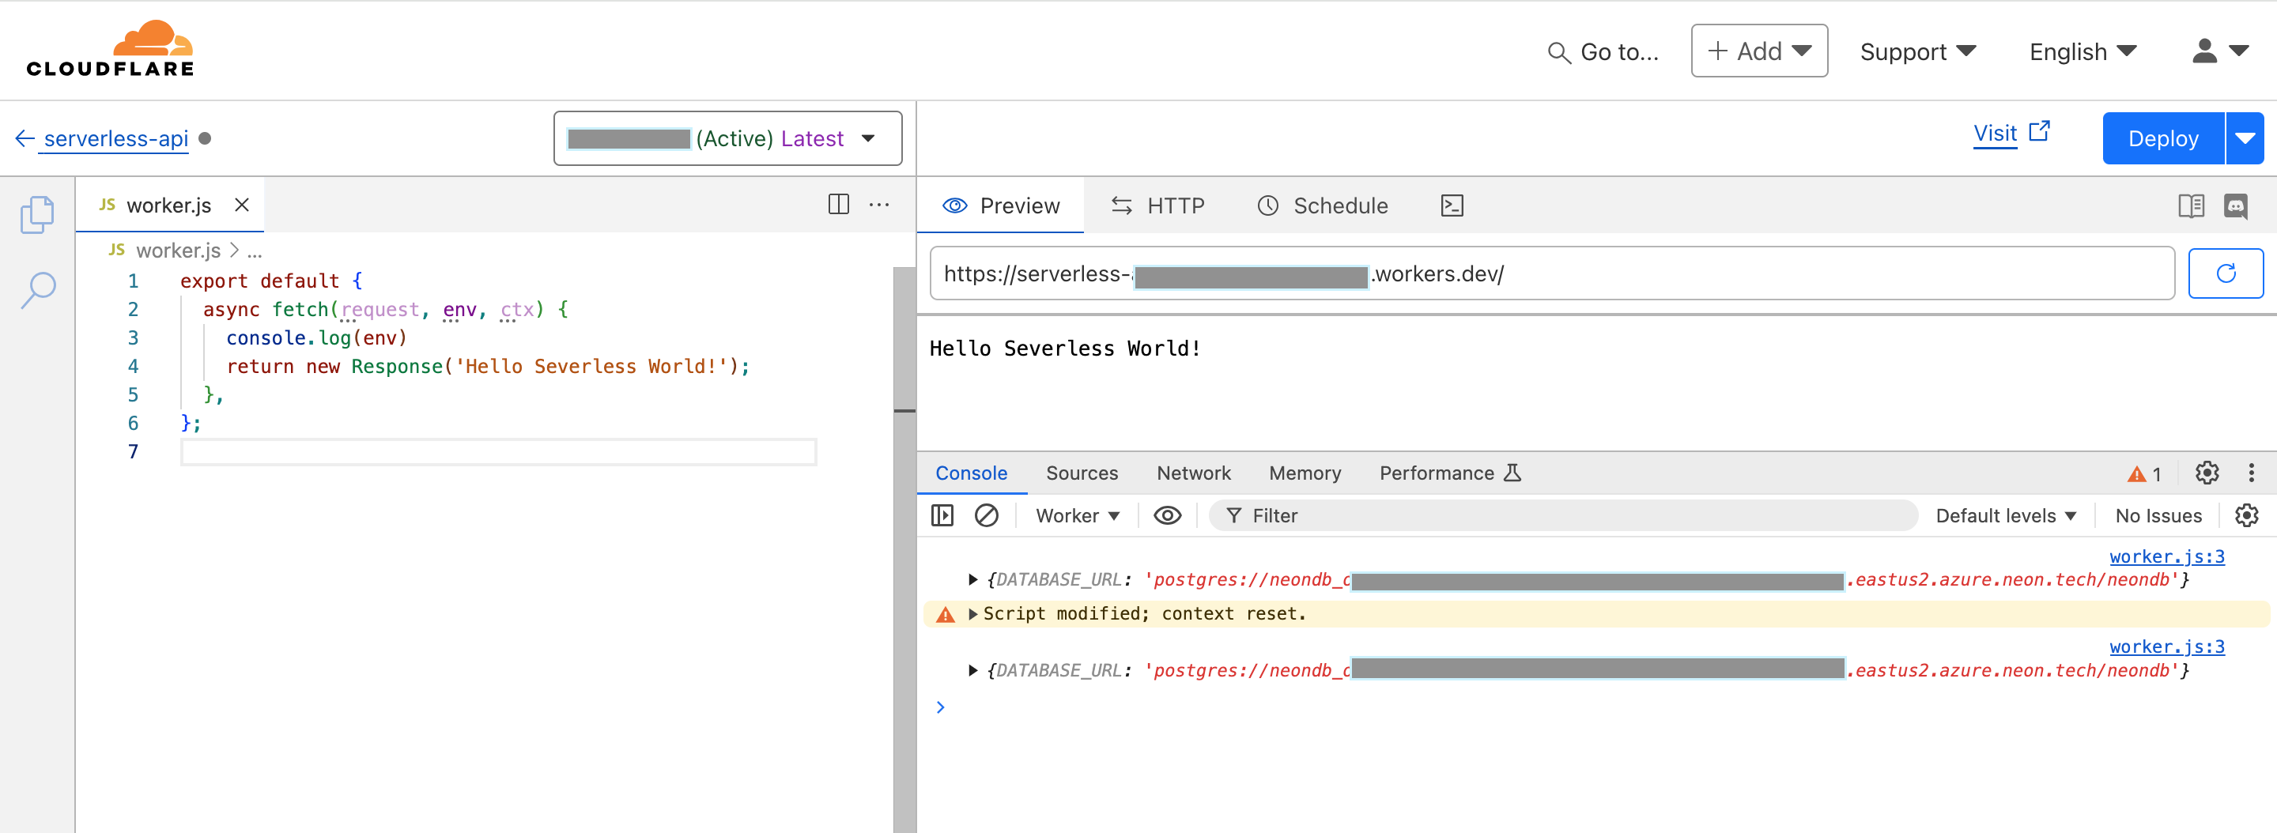This screenshot has height=833, width=2277.
Task: Click line number 4 in gutter
Action: [x=133, y=367]
